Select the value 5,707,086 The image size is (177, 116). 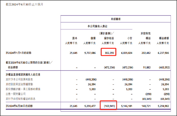pos(90,53)
